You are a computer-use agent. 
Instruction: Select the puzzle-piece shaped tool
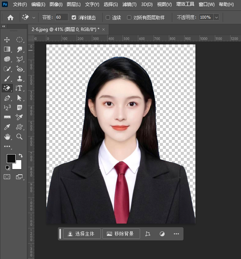19,127
